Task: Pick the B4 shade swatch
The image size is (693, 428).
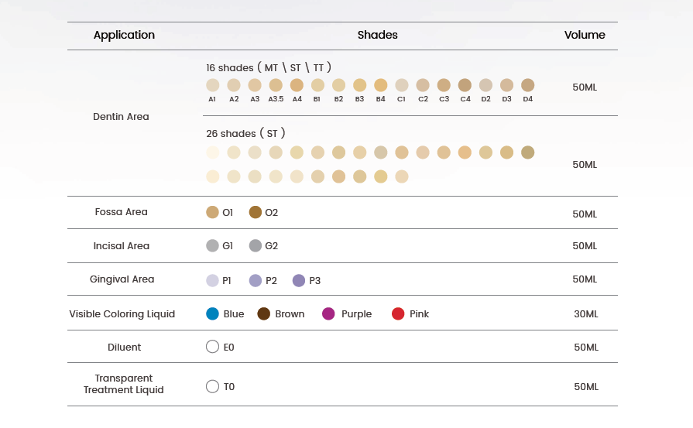Action: [380, 85]
